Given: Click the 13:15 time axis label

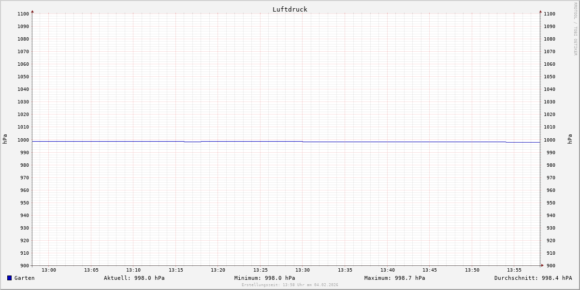Looking at the screenshot, I should [x=176, y=270].
